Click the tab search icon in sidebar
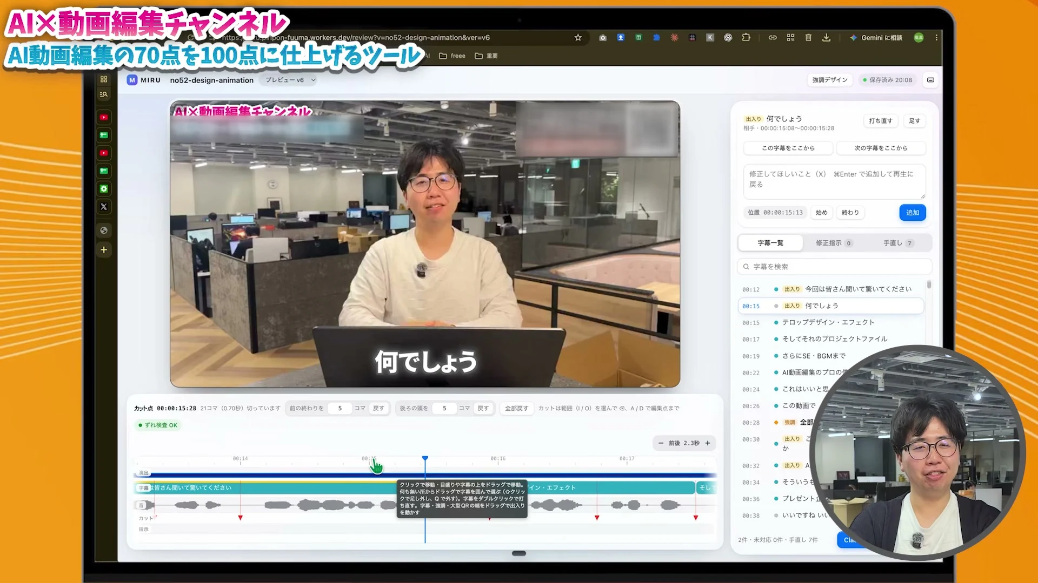This screenshot has width=1038, height=583. (x=104, y=94)
